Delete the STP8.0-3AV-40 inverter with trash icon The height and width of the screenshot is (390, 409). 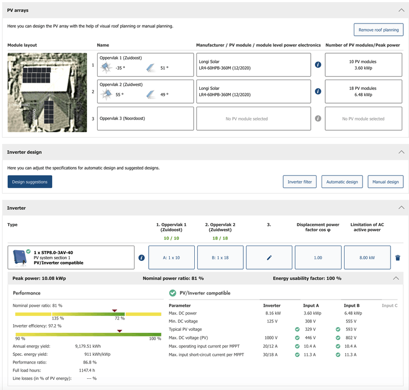398,258
